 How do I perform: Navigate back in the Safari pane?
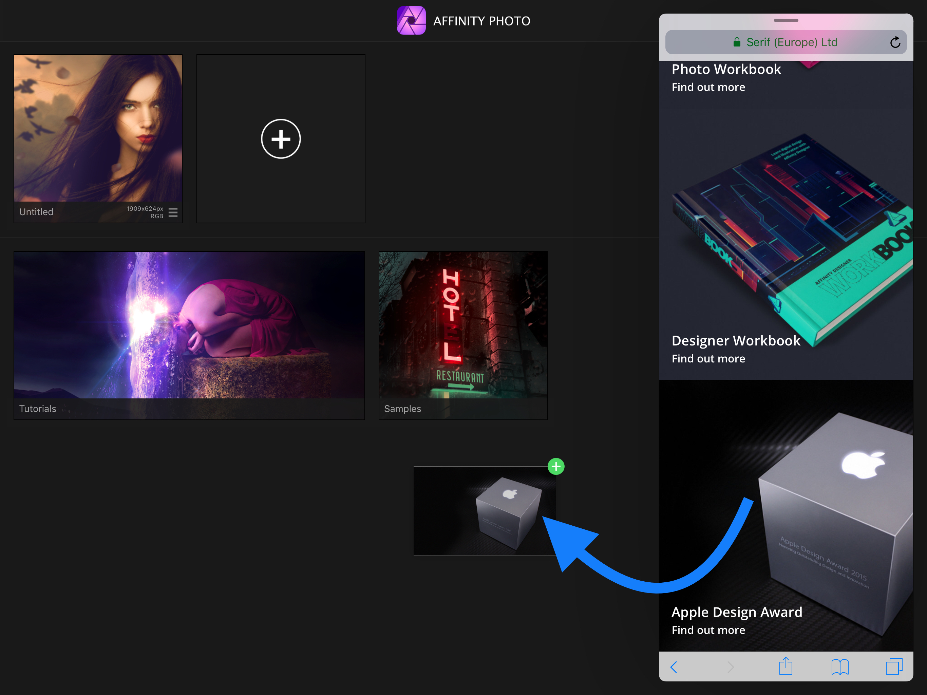point(674,667)
